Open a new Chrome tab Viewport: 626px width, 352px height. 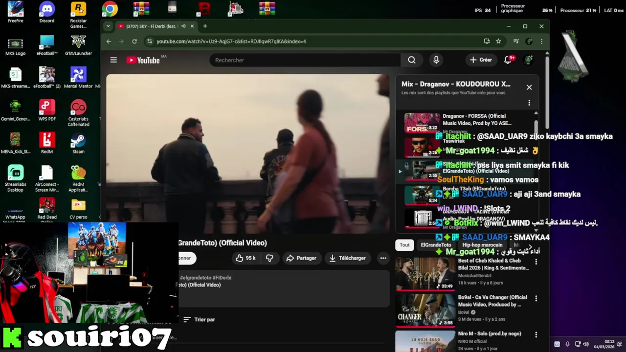205,26
